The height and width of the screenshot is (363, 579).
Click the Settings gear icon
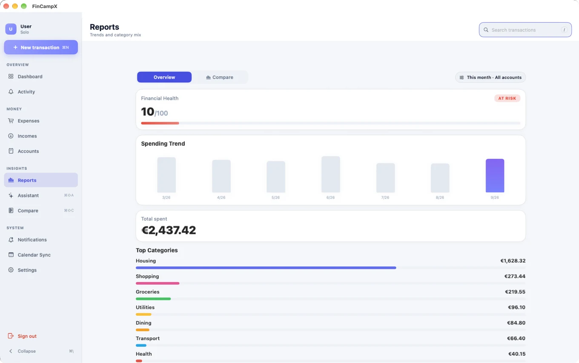pyautogui.click(x=11, y=270)
